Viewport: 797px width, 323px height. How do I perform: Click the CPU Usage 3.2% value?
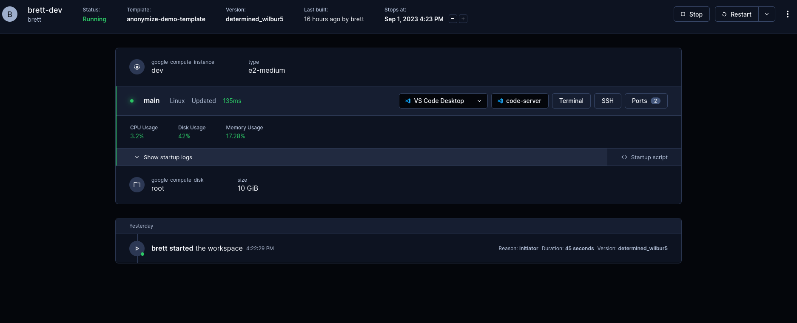coord(137,136)
